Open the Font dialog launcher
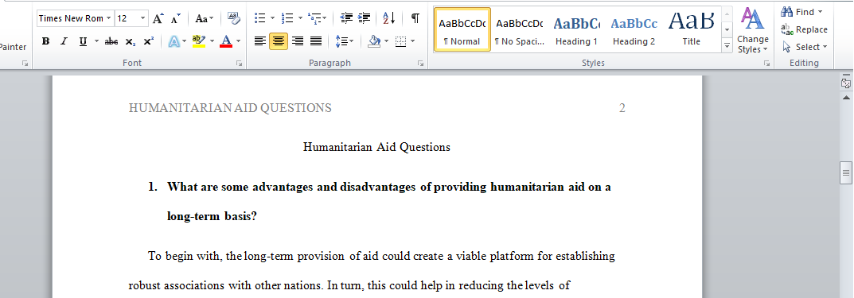854x298 pixels. [239, 64]
